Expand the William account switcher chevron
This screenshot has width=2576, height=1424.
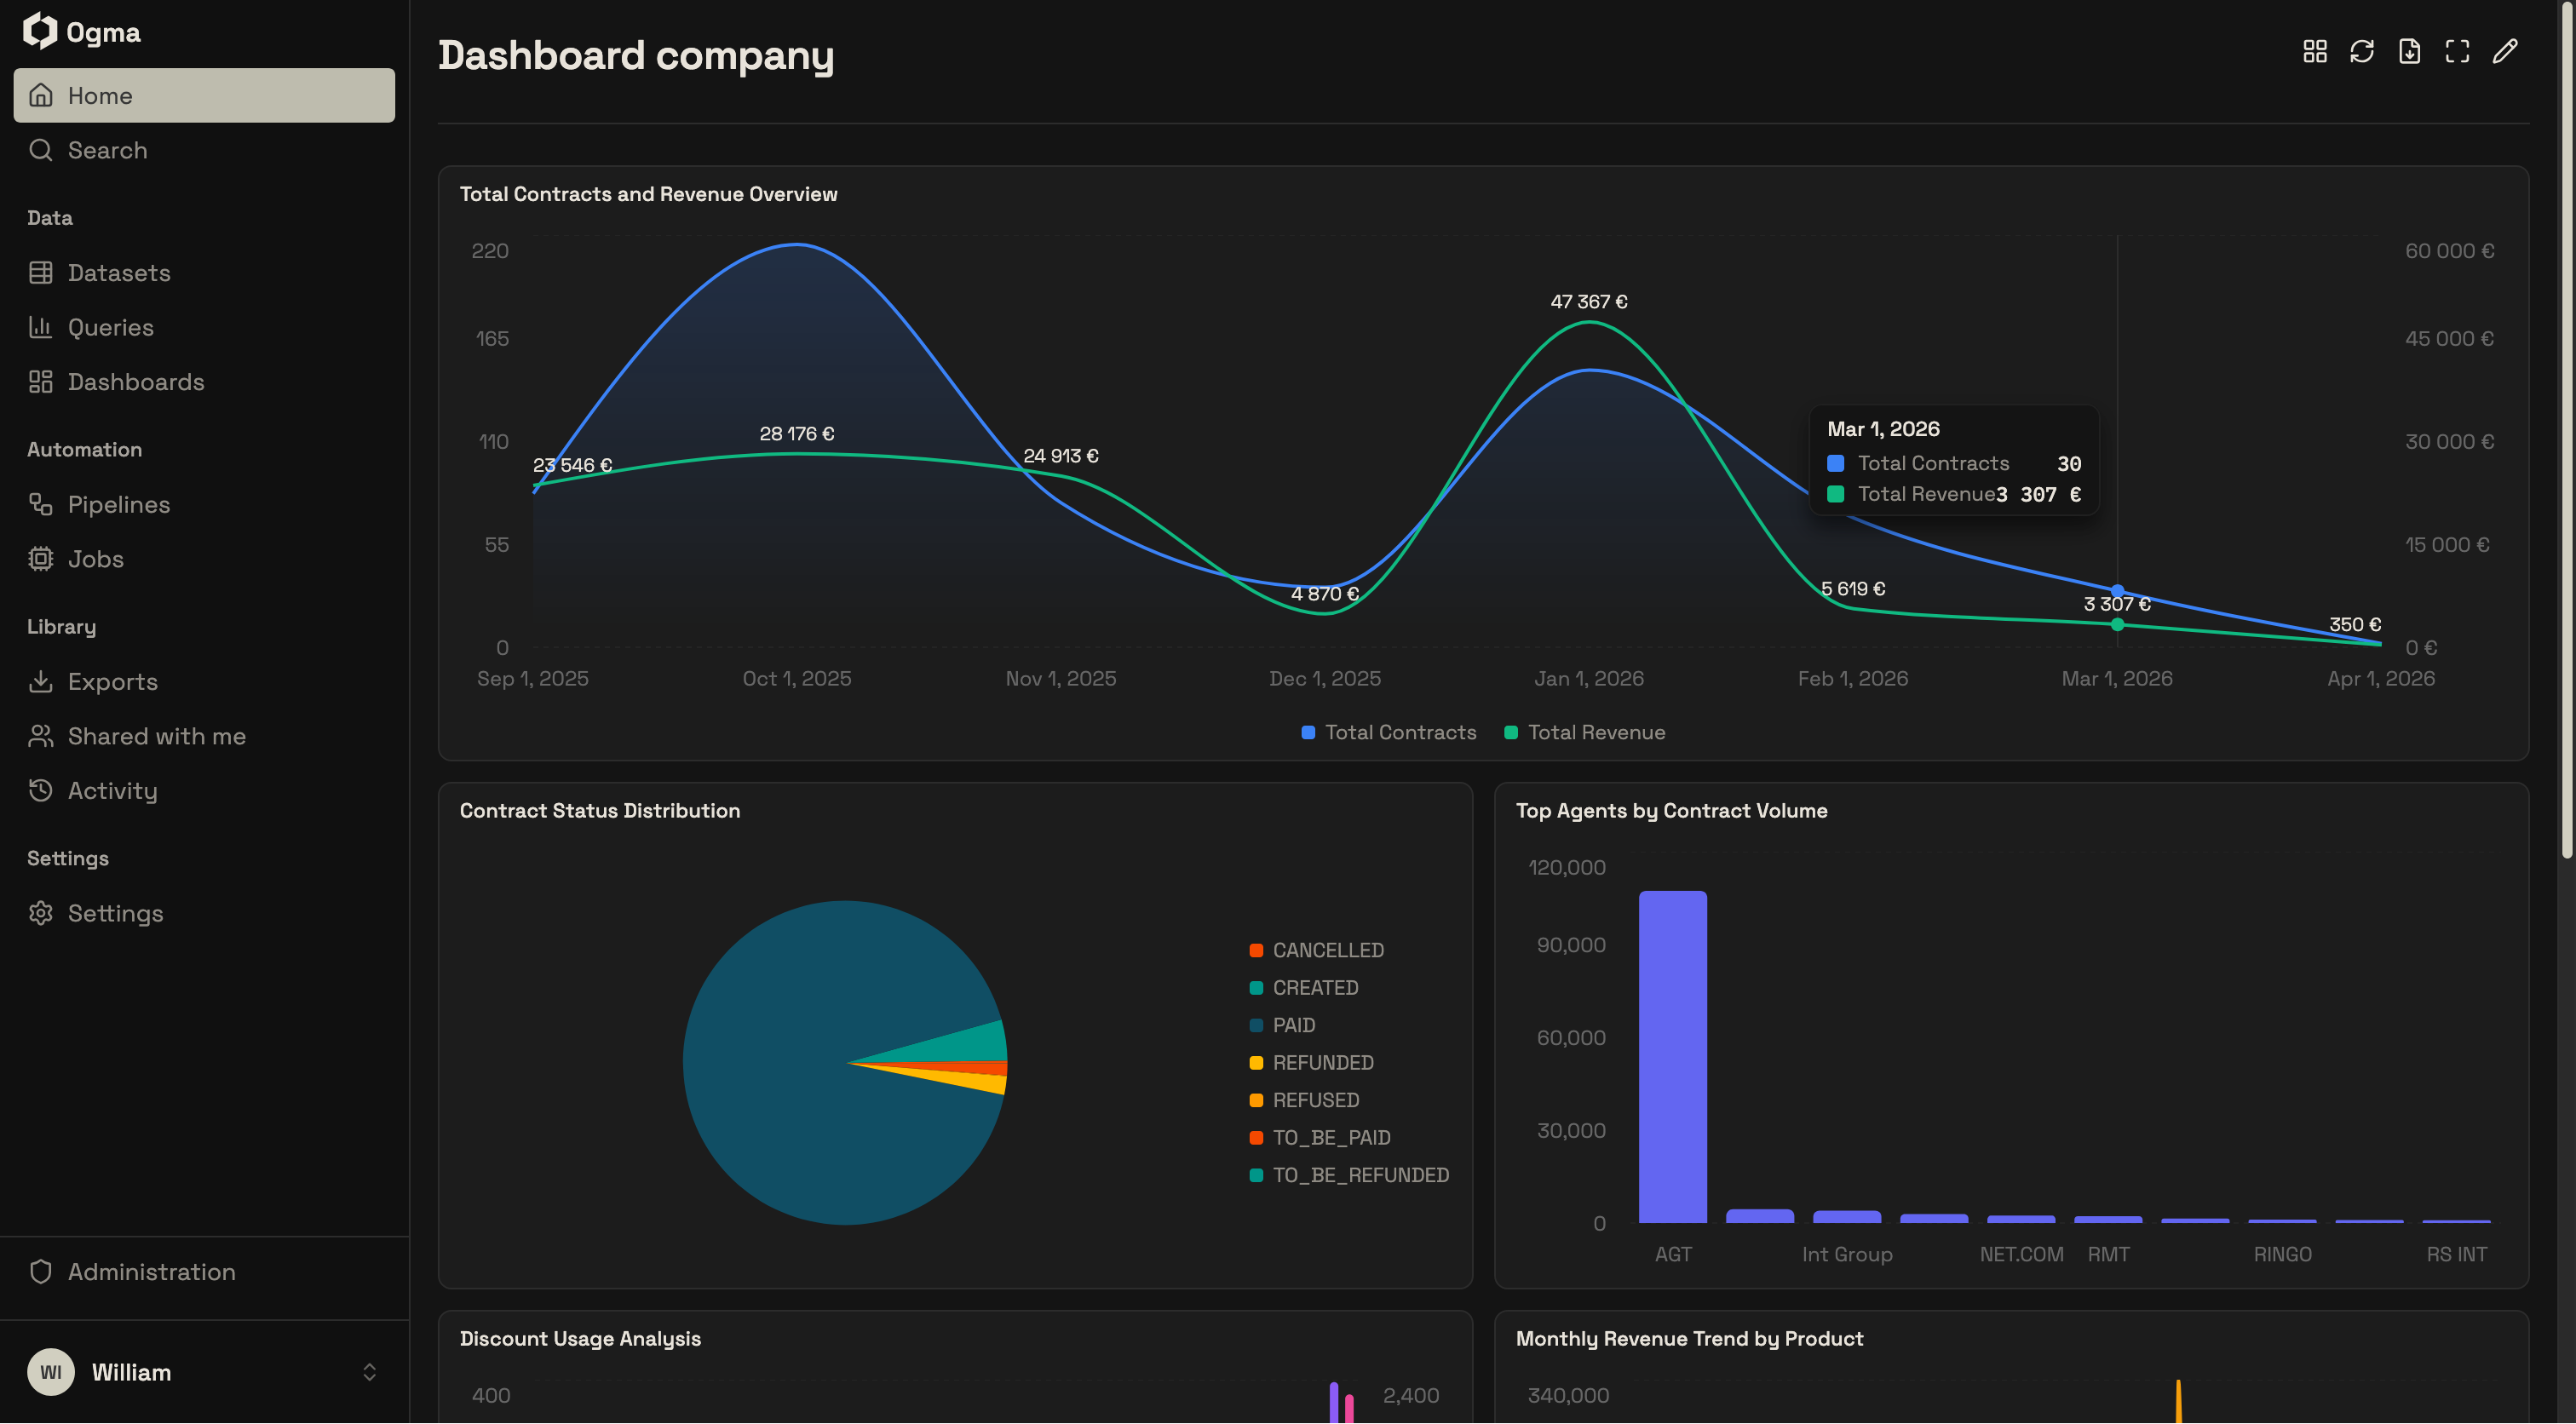coord(369,1372)
